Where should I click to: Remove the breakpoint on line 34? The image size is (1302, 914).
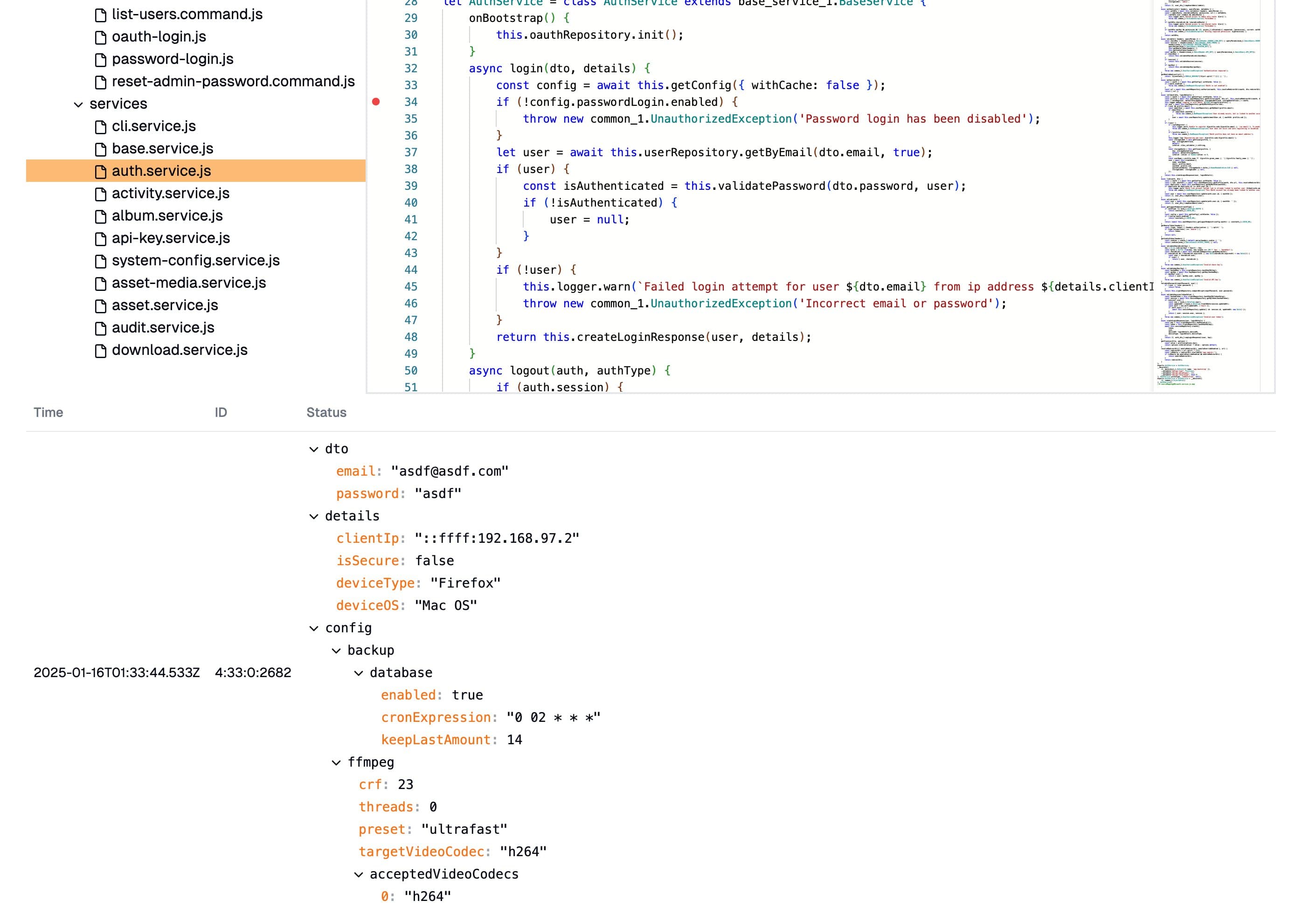[x=376, y=102]
